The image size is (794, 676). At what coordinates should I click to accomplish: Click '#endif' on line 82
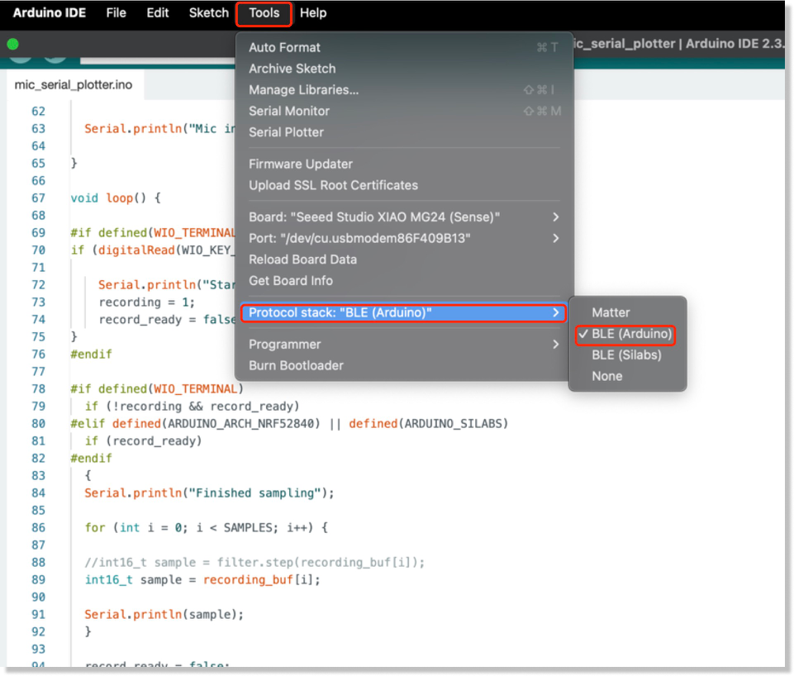point(91,459)
